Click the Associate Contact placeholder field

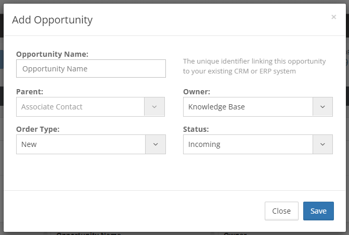point(80,107)
